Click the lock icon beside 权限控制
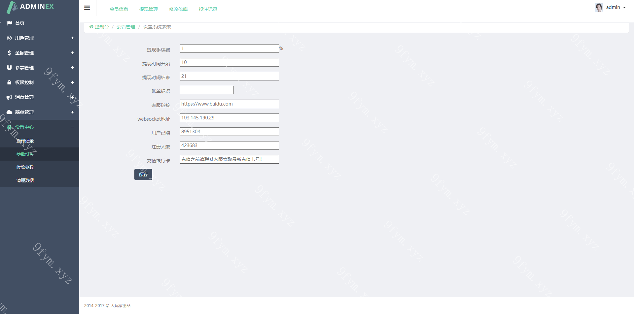The height and width of the screenshot is (314, 634). coord(9,82)
